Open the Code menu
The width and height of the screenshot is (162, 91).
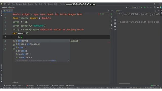click(x=25, y=4)
